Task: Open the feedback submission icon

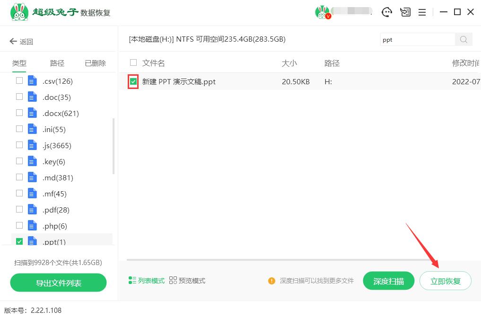Action: click(405, 12)
